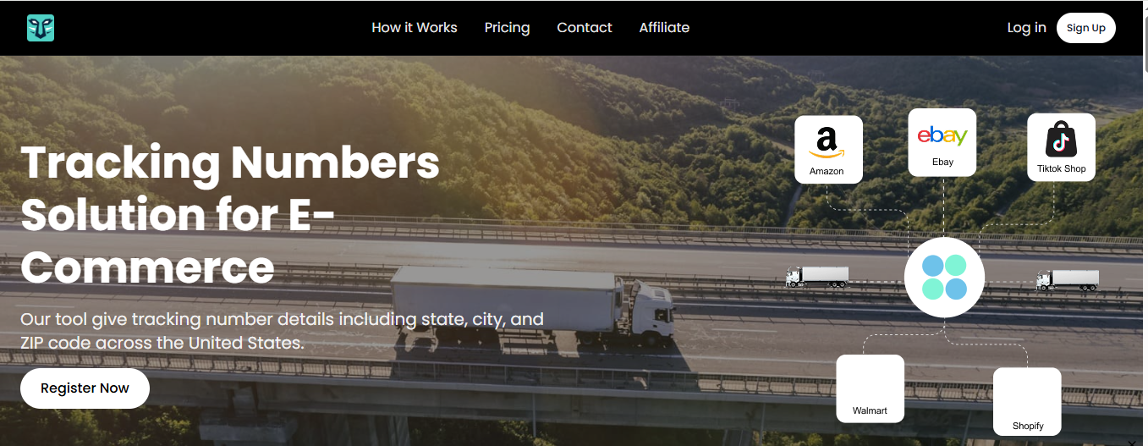The height and width of the screenshot is (446, 1148).
Task: Click the TikTok Shop bag icon
Action: coord(1061,140)
